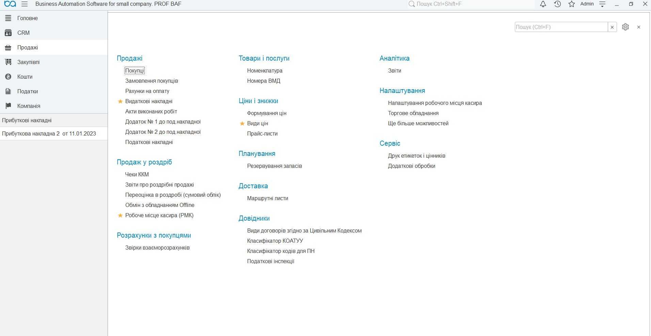651x336 pixels.
Task: Click the Головне sidebar icon
Action: coord(8,18)
